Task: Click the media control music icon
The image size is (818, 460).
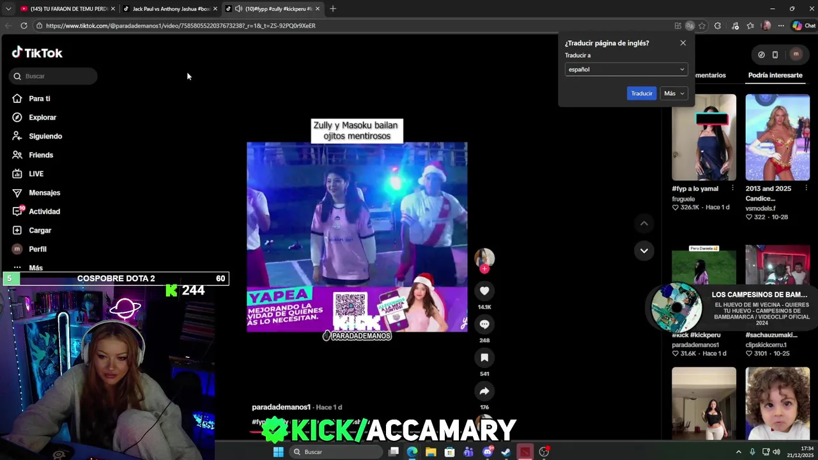Action: click(736, 26)
